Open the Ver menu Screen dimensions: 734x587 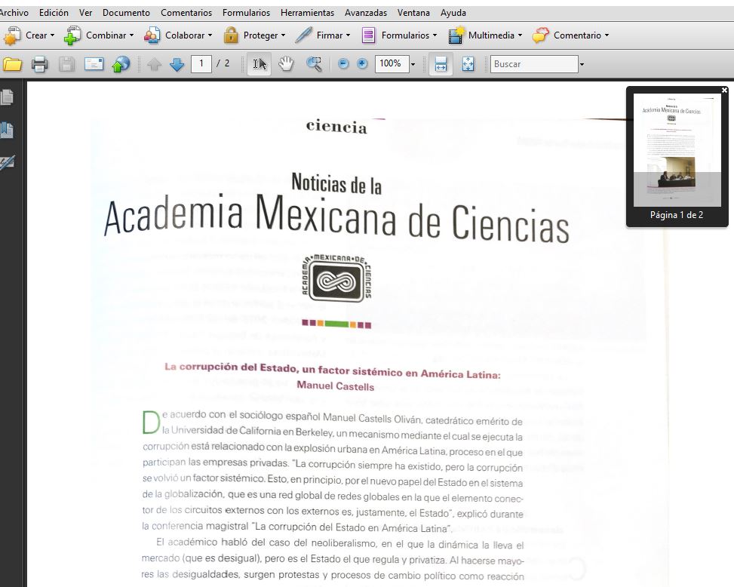(x=86, y=13)
